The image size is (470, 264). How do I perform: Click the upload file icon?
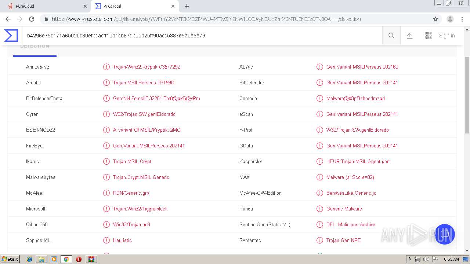point(410,36)
